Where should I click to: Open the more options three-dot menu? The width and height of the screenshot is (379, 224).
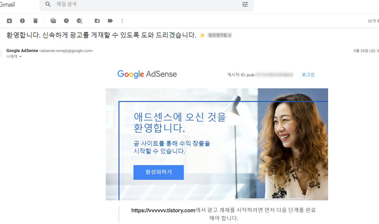pos(122,21)
